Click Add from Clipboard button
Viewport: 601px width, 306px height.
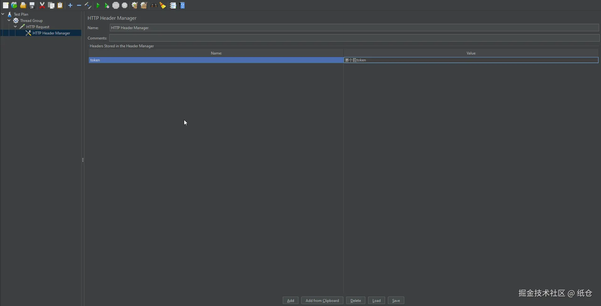tap(322, 300)
